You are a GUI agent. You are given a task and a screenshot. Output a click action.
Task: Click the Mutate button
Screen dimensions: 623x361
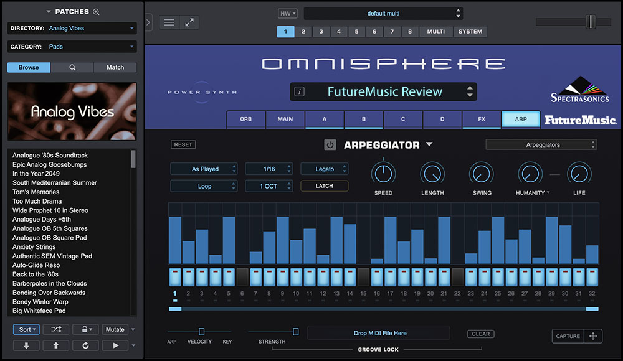click(115, 329)
